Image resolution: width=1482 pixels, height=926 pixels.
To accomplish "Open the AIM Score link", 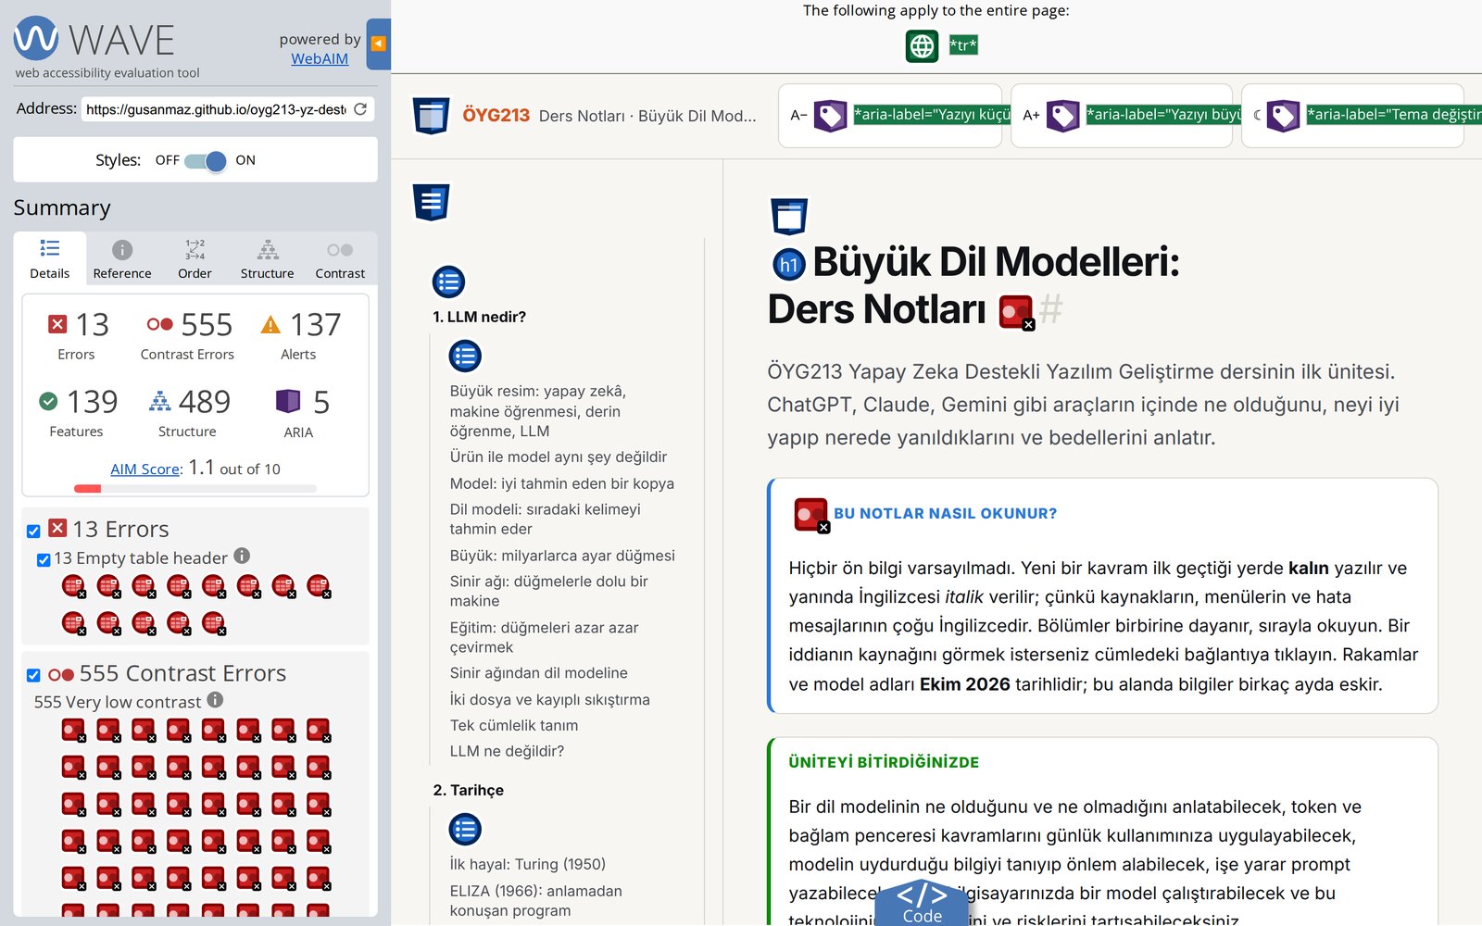I will 144,469.
